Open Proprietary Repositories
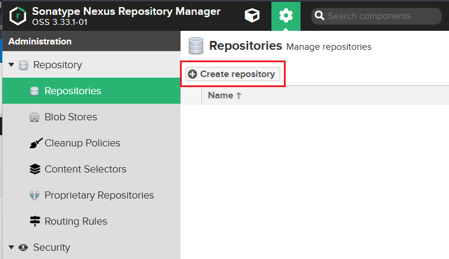The width and height of the screenshot is (449, 259). (x=91, y=195)
